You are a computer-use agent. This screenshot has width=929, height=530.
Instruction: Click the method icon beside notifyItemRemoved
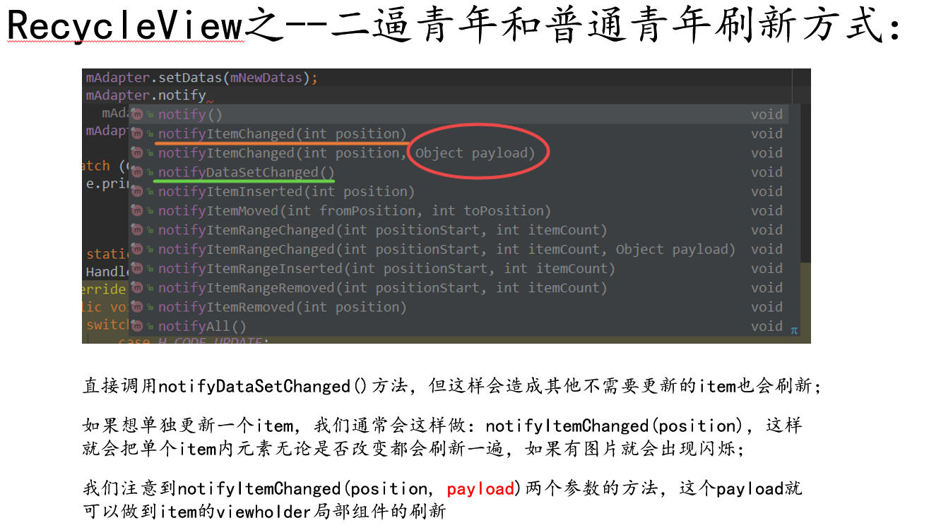[x=138, y=307]
